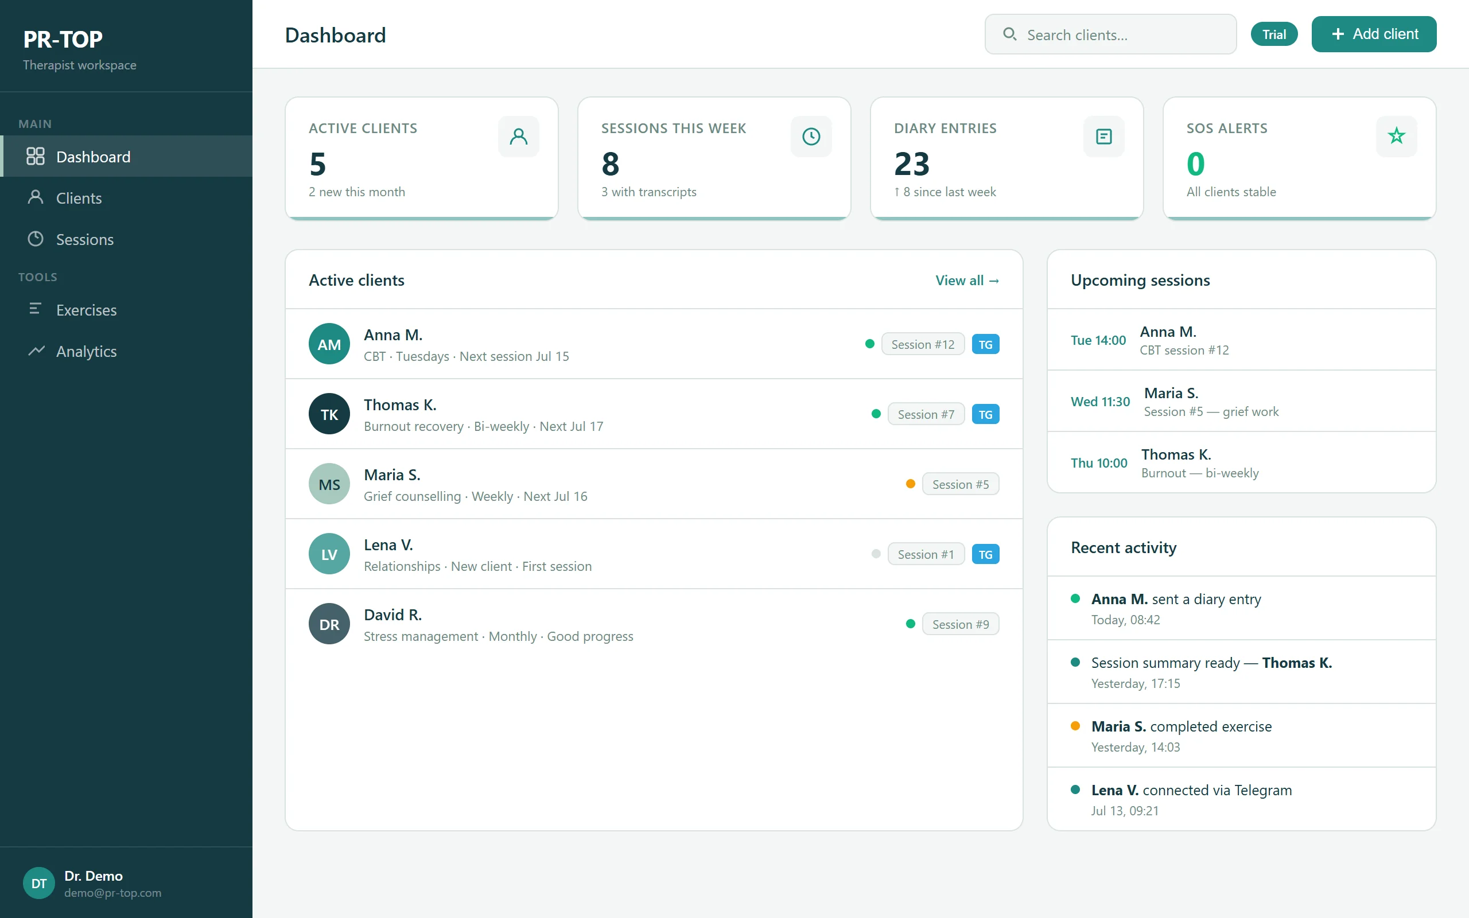The image size is (1469, 918).
Task: Click the 8 since last week text
Action: [x=945, y=192]
